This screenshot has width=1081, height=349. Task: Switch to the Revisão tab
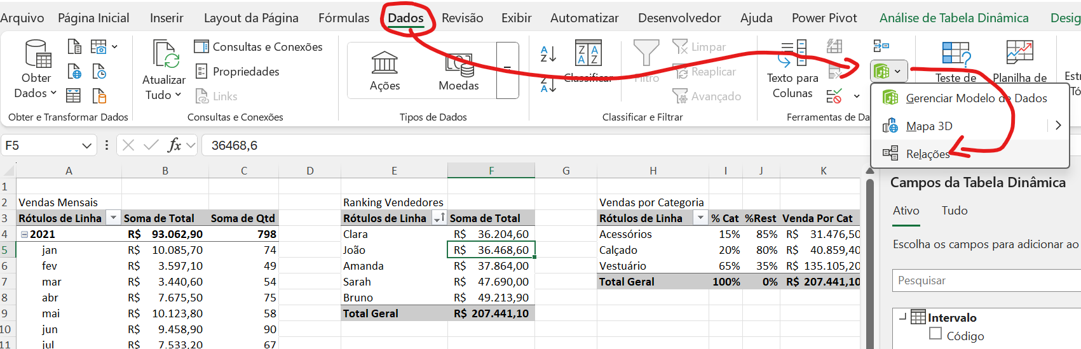(x=463, y=18)
